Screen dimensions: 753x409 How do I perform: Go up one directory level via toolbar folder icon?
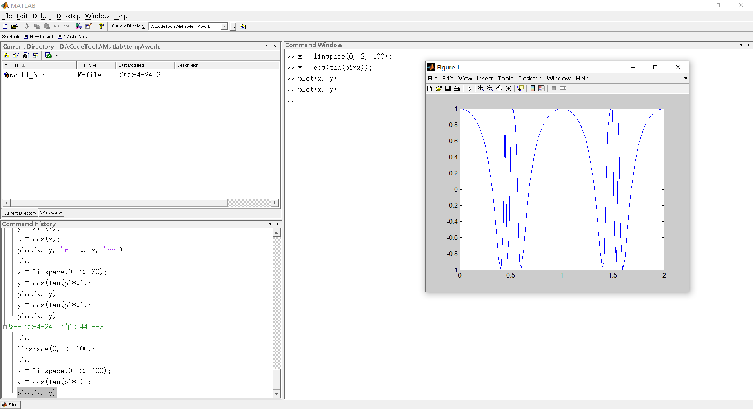[242, 26]
